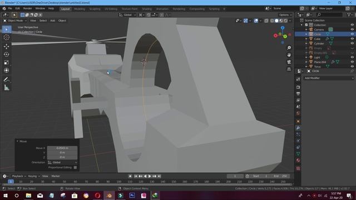Screen dimensions: 356x200
Task: Click the Move X value field
Action: 62,148
